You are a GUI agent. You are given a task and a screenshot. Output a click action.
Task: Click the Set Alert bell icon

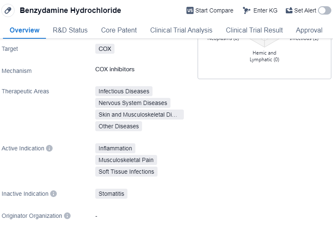(x=289, y=10)
